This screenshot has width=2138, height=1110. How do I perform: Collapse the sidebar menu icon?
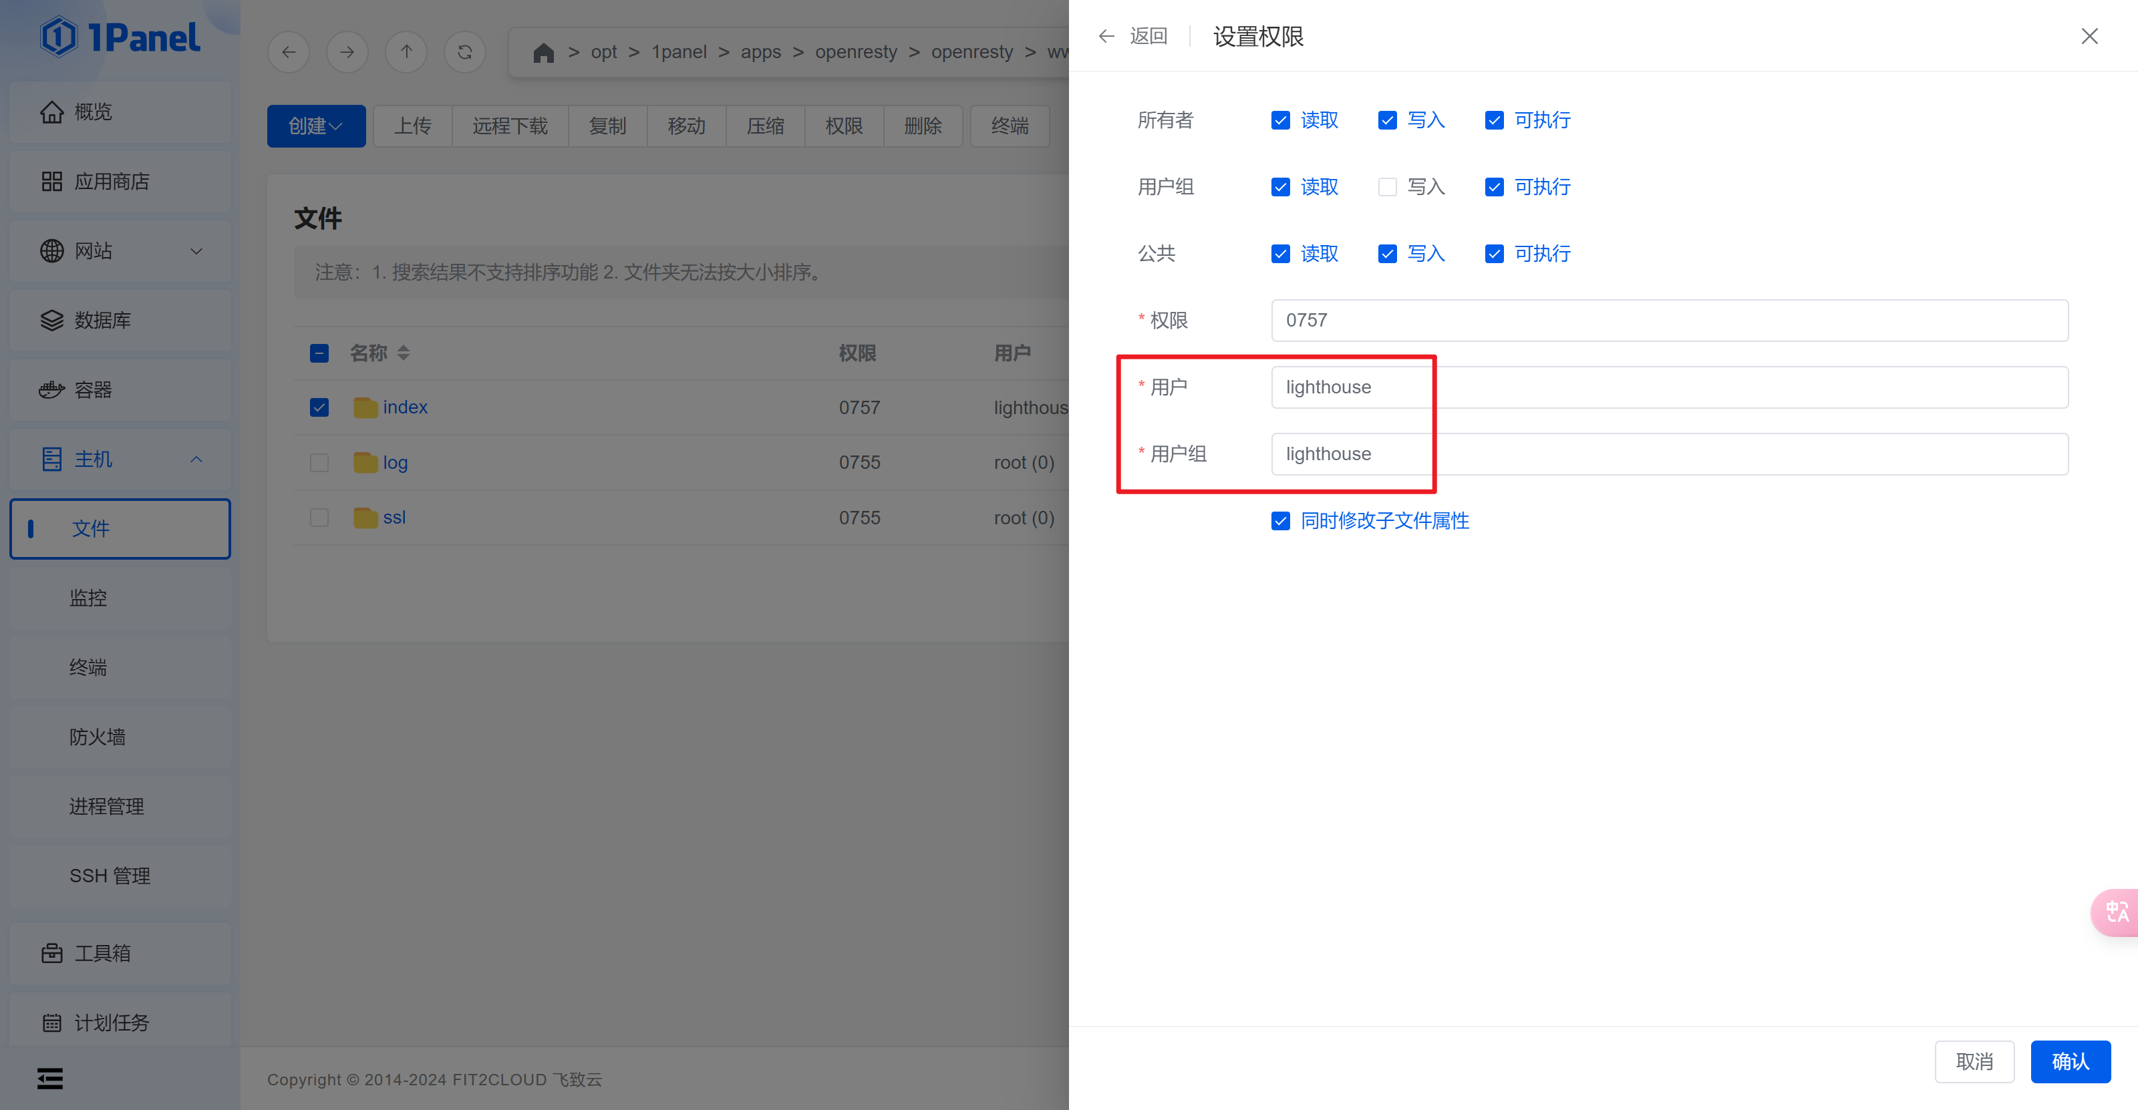tap(50, 1078)
